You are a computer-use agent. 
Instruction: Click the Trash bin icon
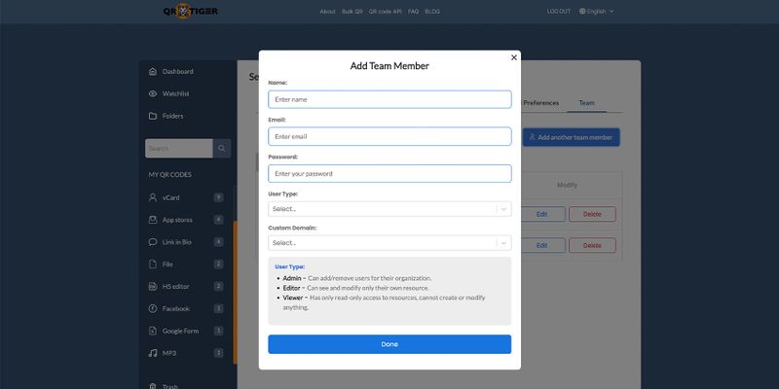(x=153, y=386)
